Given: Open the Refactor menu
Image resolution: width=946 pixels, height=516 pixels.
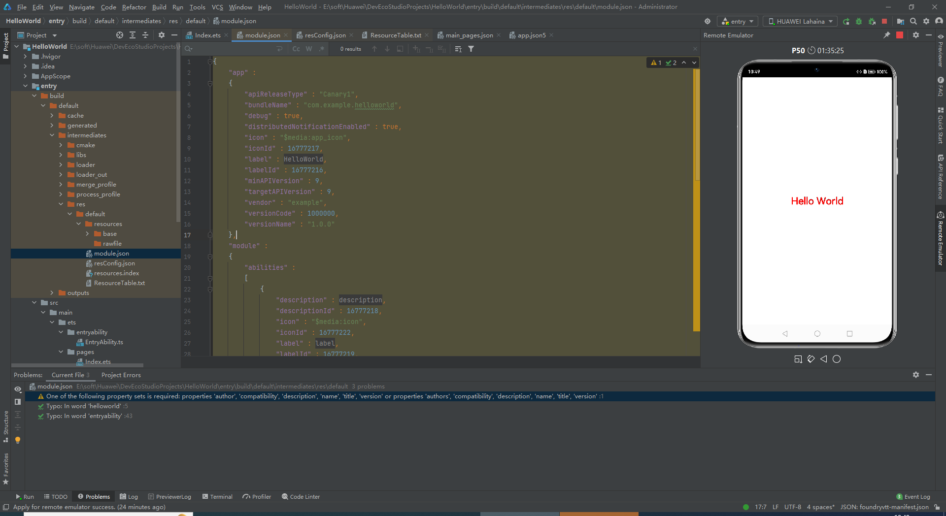Looking at the screenshot, I should click(x=134, y=7).
